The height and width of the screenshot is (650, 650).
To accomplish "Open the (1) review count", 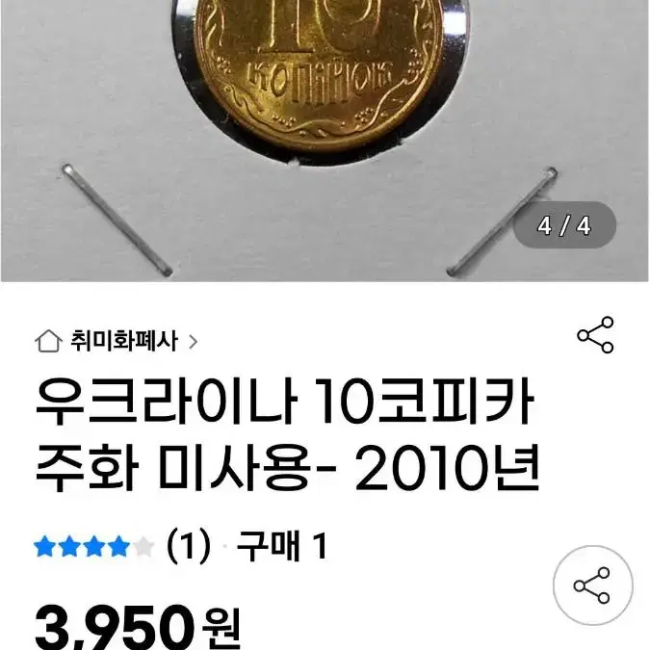I will 189,546.
